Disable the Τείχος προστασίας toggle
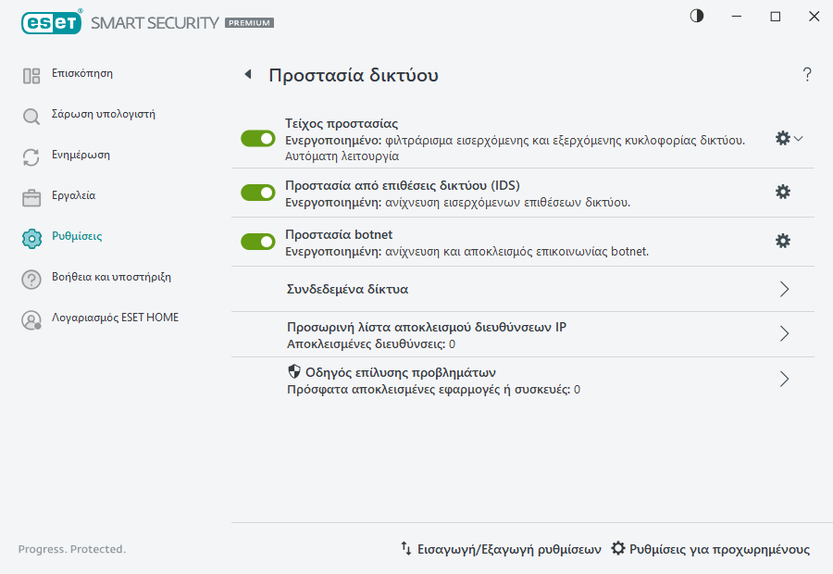833x574 pixels. 257,139
